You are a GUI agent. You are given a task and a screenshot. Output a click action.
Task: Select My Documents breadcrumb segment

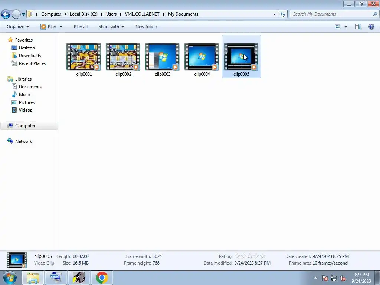183,14
